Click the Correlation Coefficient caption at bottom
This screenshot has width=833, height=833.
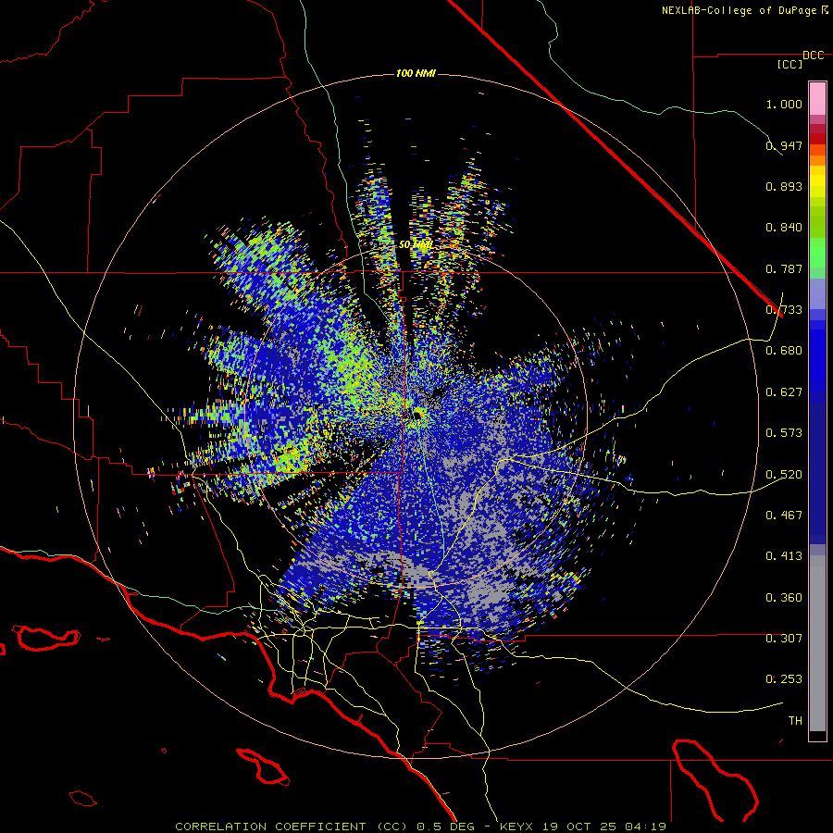tap(421, 827)
